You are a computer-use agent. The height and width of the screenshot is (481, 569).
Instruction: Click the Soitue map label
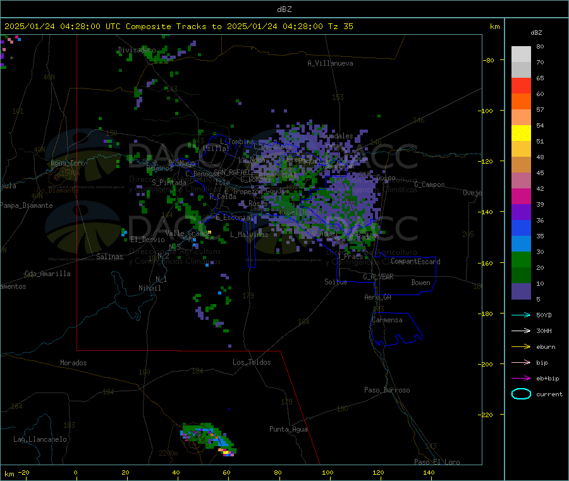[x=336, y=282]
